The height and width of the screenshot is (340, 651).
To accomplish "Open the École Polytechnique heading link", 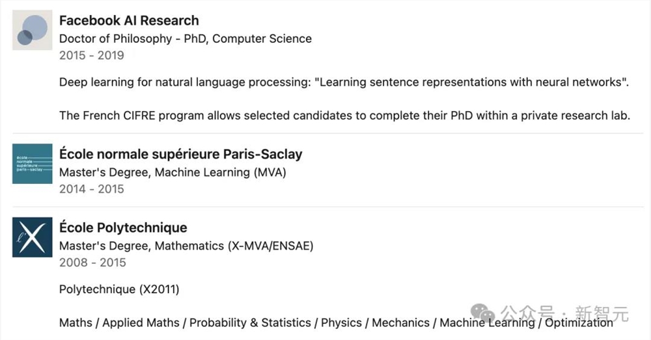I will 123,228.
